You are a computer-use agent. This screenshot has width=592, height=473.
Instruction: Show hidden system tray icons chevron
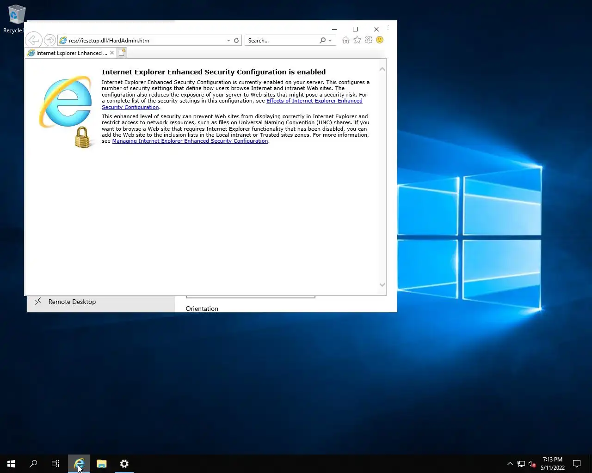(x=510, y=464)
